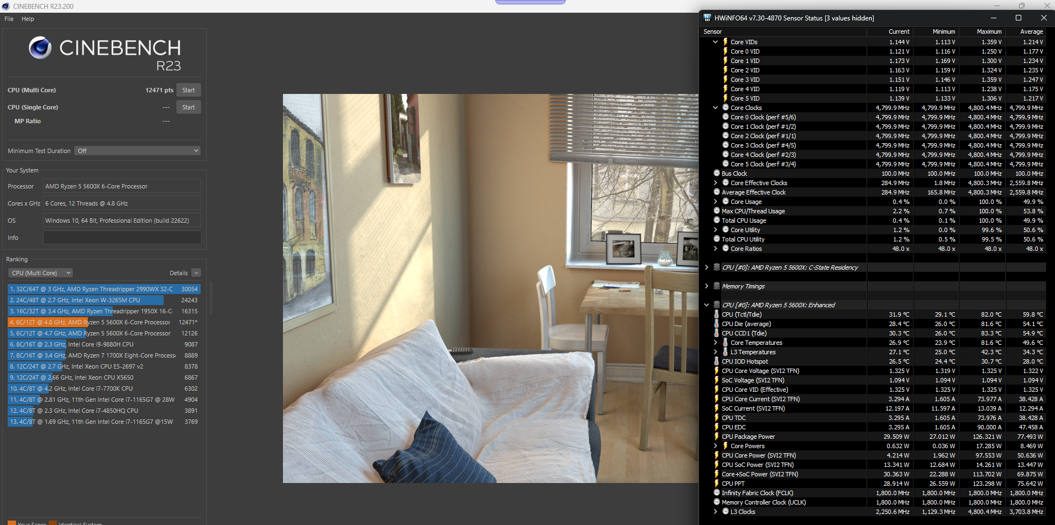Maximize the HWiNFO64 sensor window
This screenshot has height=525, width=1055.
(x=1019, y=18)
